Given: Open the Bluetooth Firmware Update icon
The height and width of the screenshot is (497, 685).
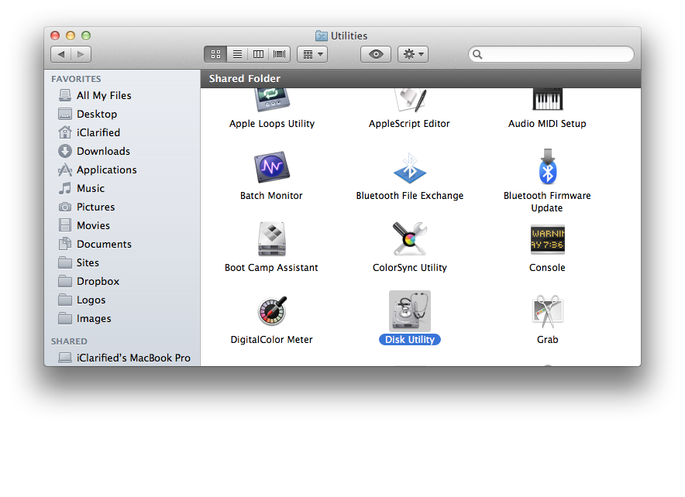Looking at the screenshot, I should click(x=547, y=167).
